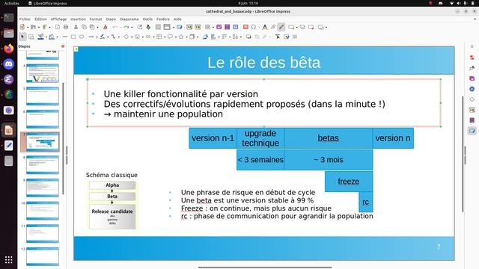
Task: Open Find and Replace tool
Action: [140, 27]
